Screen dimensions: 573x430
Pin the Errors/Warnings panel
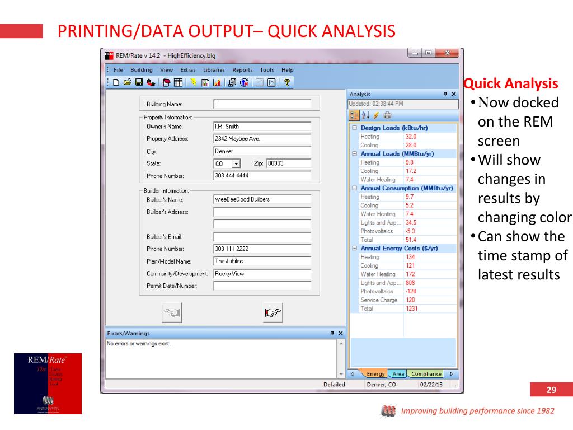pos(332,333)
